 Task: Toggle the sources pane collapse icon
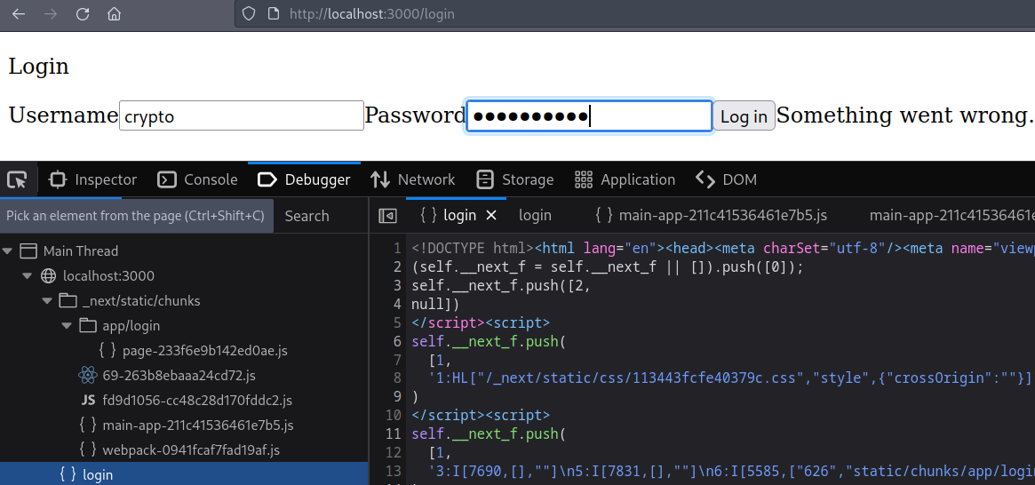(x=387, y=216)
